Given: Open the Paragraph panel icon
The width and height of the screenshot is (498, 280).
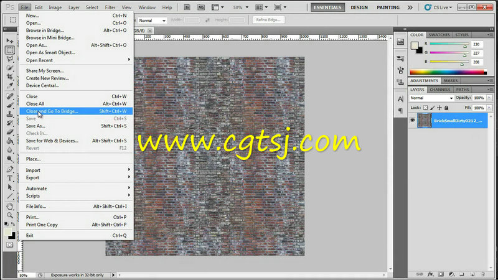Looking at the screenshot, I should 400,111.
